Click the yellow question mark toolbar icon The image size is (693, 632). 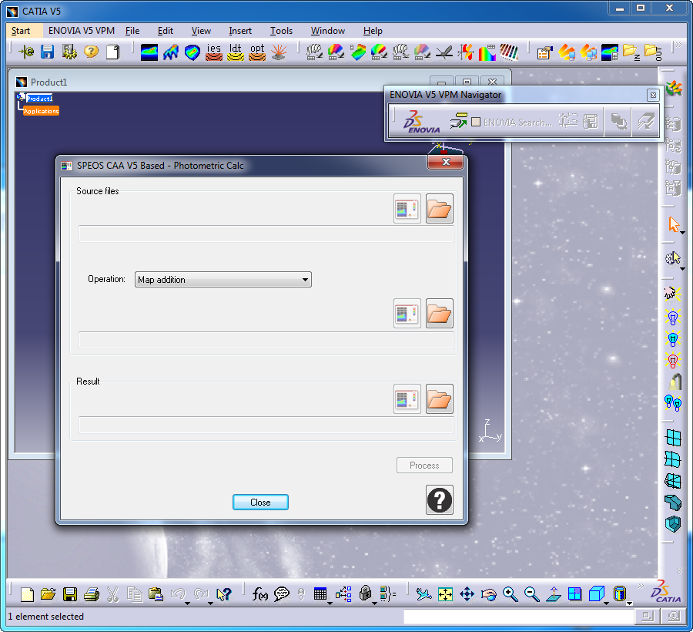coord(91,52)
